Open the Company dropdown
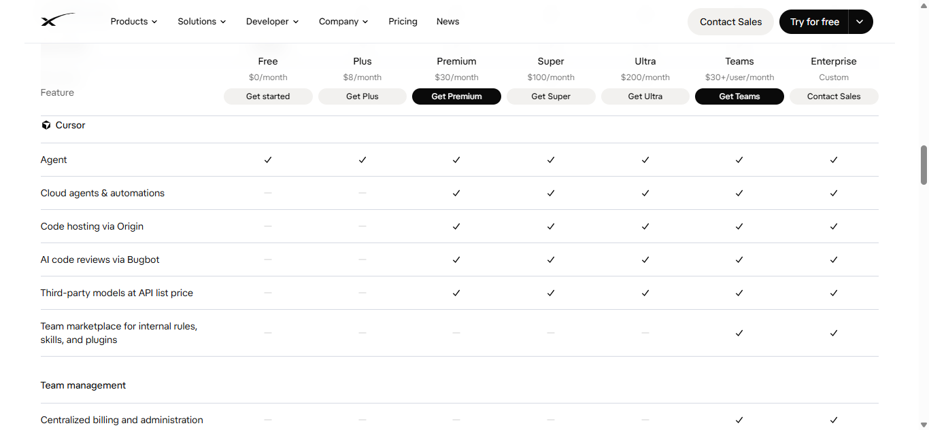This screenshot has height=430, width=929. tap(343, 21)
